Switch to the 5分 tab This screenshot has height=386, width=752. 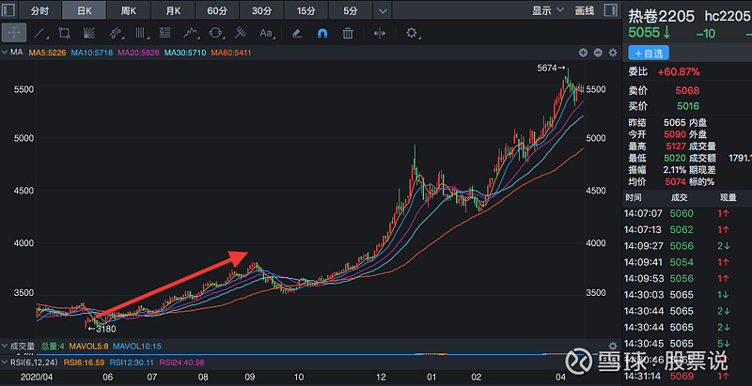click(x=350, y=10)
